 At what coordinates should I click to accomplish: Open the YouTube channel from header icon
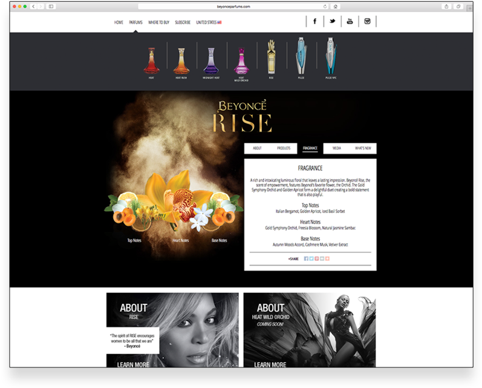click(x=350, y=21)
